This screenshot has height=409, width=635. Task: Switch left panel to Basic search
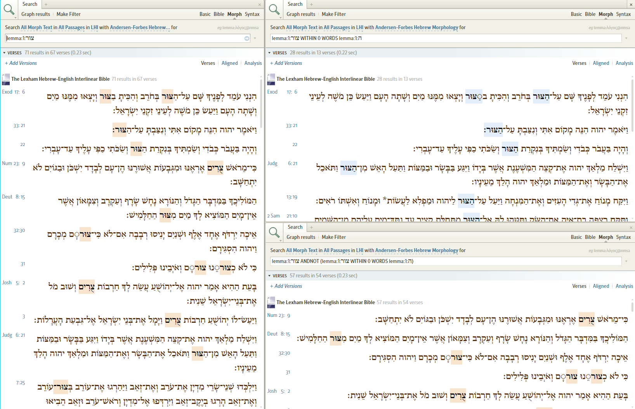coord(205,14)
